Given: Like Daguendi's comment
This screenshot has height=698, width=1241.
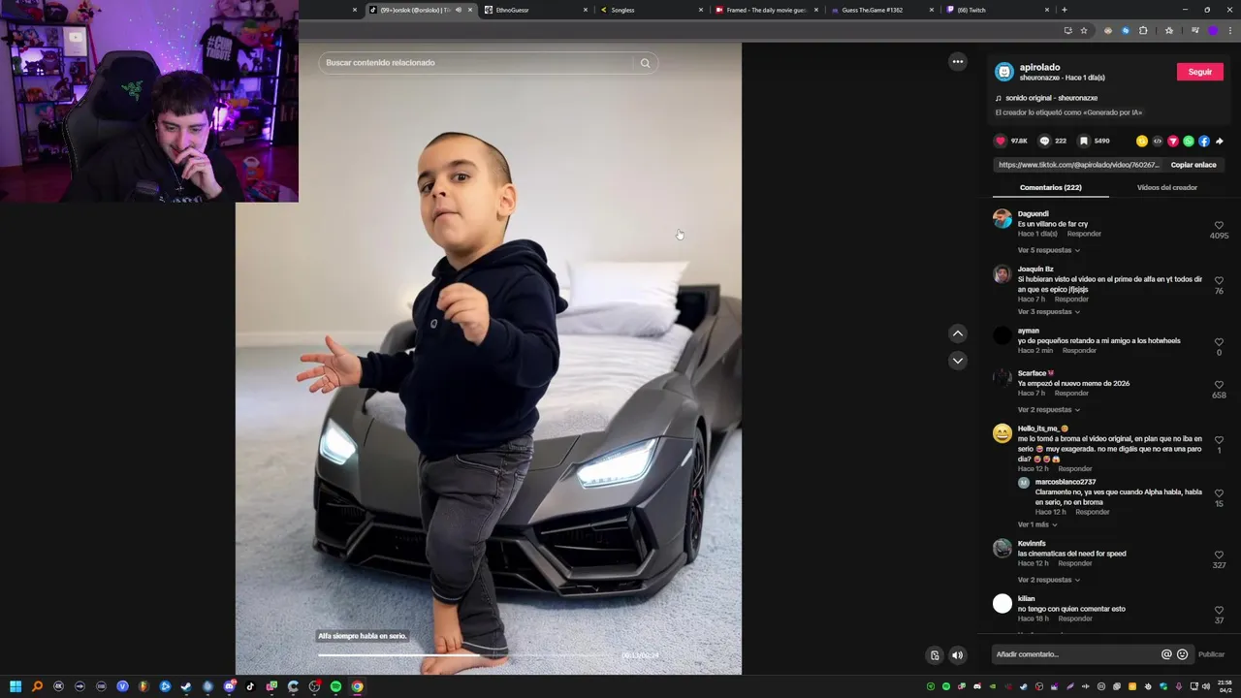Looking at the screenshot, I should pos(1220,225).
